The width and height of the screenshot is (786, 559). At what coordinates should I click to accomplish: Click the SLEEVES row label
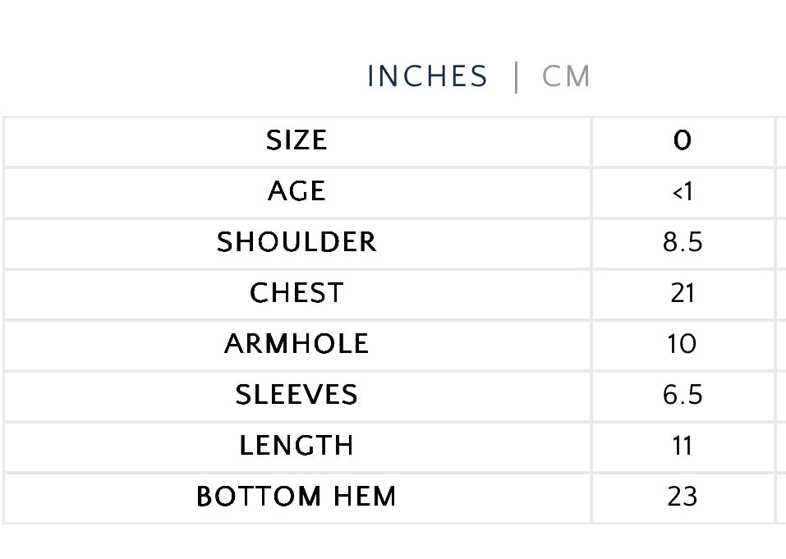(296, 395)
